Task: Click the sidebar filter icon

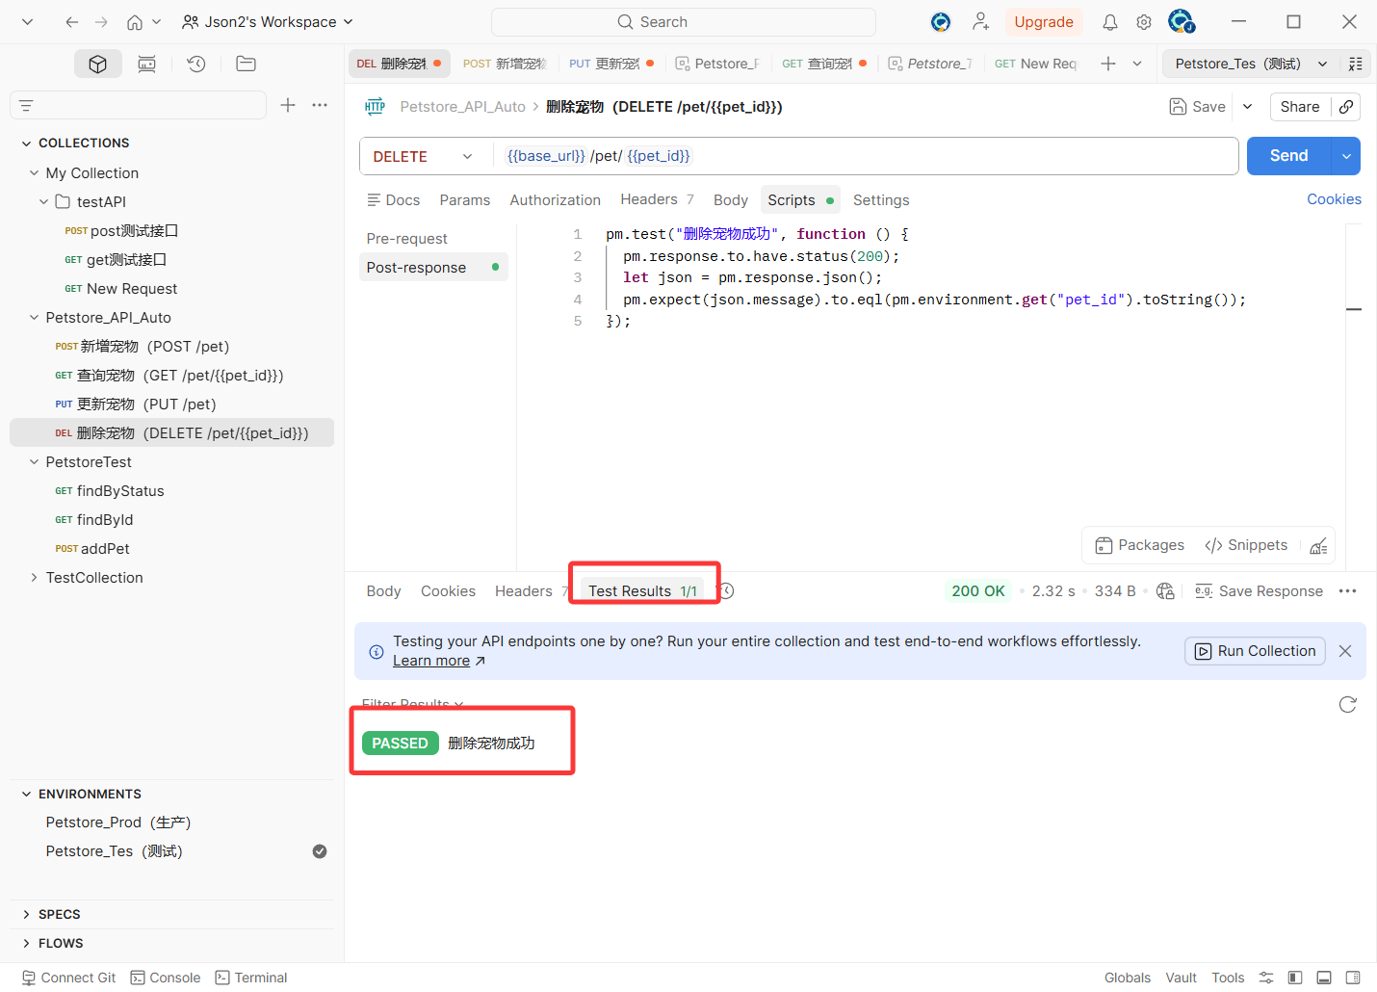Action: 26,105
